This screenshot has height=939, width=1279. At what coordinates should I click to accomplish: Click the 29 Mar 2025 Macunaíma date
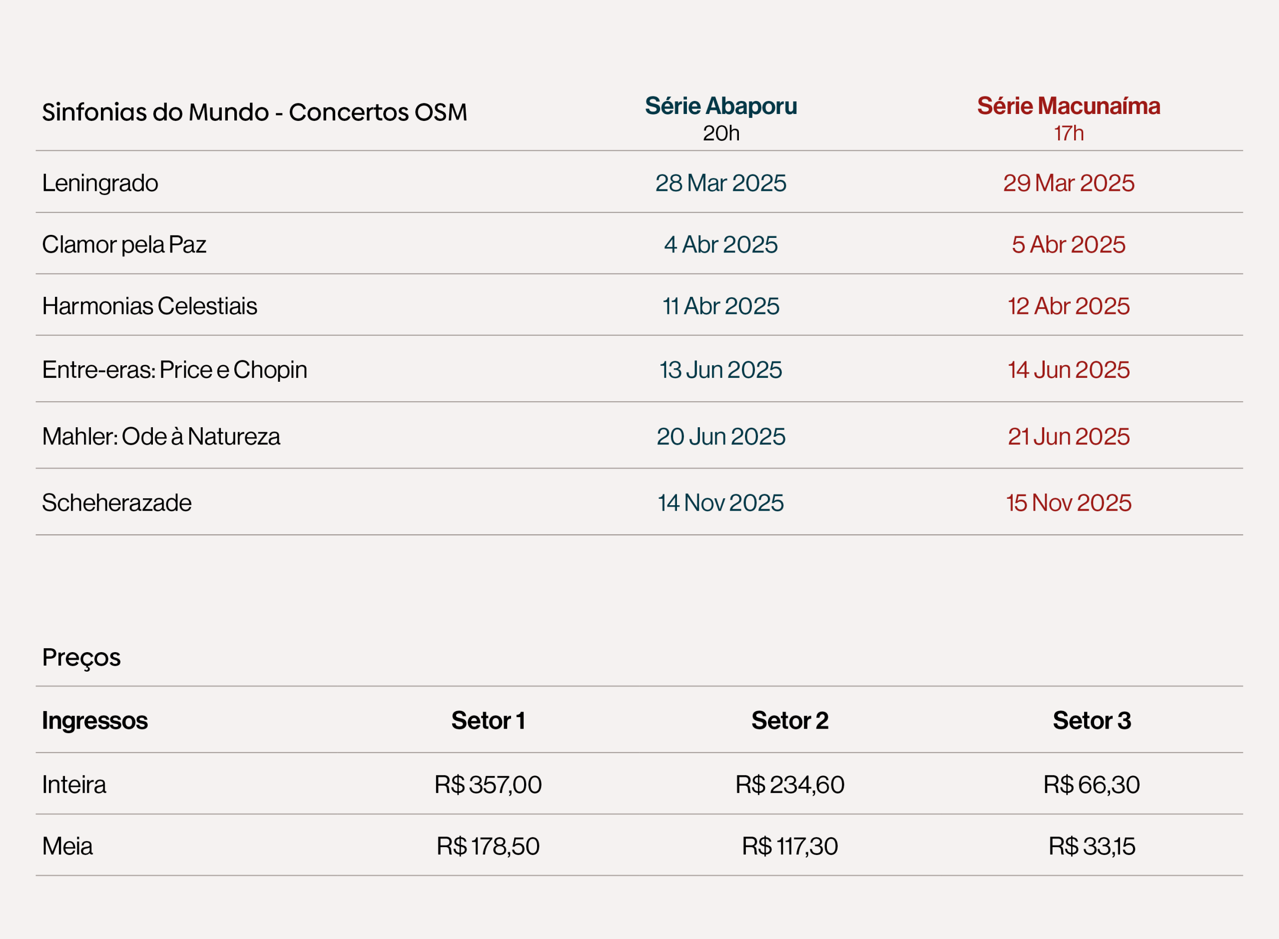pyautogui.click(x=1068, y=183)
